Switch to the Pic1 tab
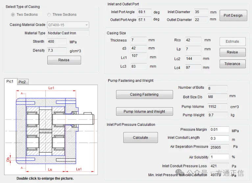 [x=10, y=81]
